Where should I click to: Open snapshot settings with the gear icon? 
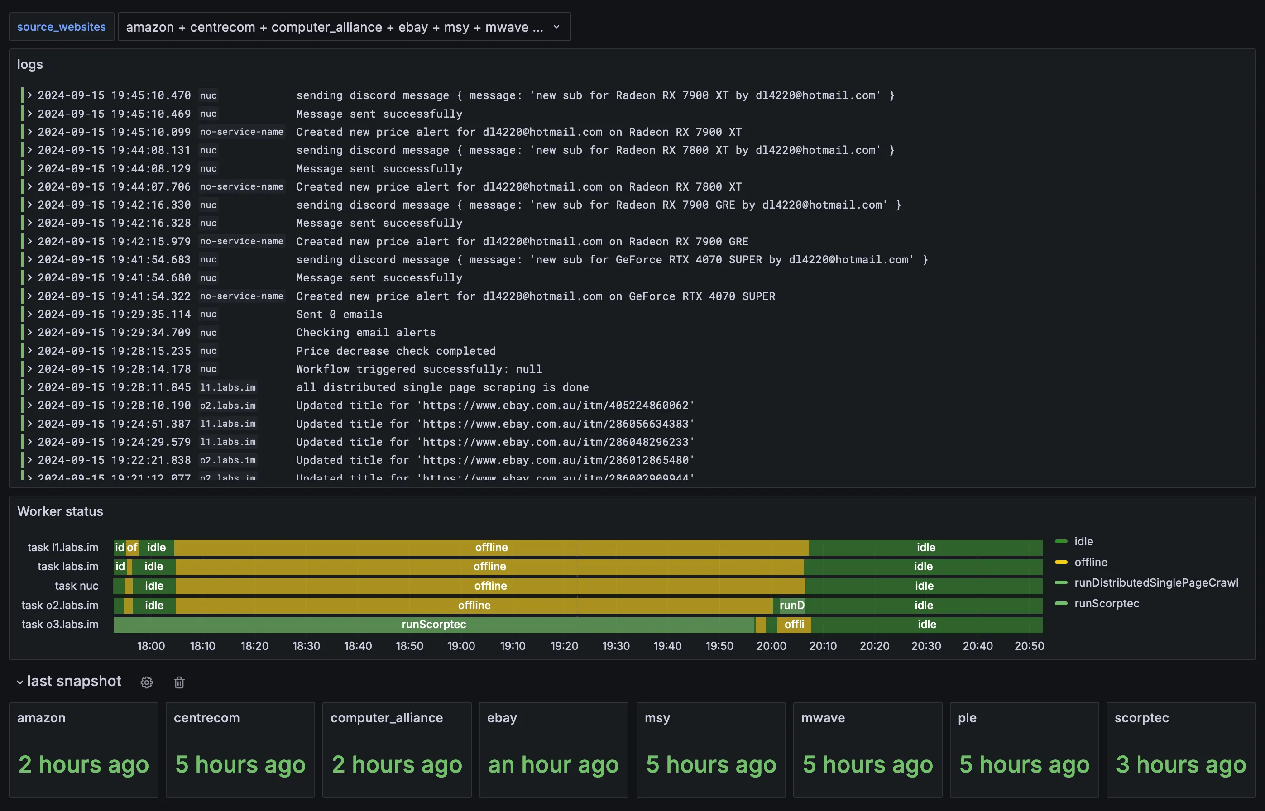click(x=147, y=682)
